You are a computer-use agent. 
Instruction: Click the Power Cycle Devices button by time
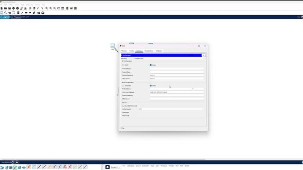click(x=13, y=162)
